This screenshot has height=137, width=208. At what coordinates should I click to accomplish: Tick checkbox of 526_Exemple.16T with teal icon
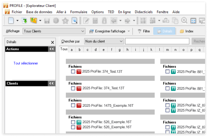73,122
